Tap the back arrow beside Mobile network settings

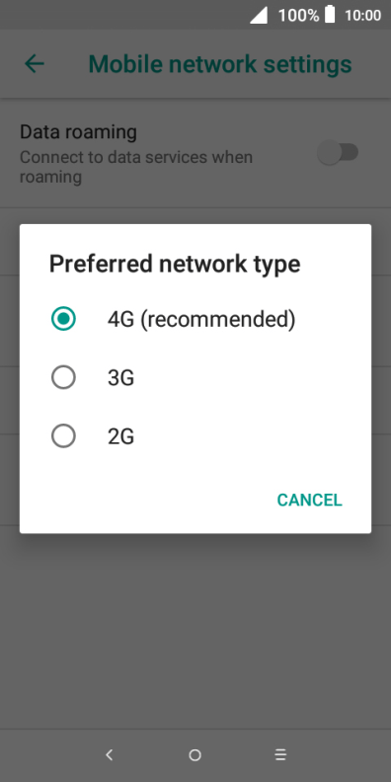coord(35,64)
